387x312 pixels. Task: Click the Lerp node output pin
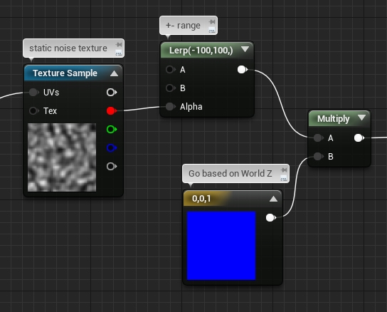[242, 70]
